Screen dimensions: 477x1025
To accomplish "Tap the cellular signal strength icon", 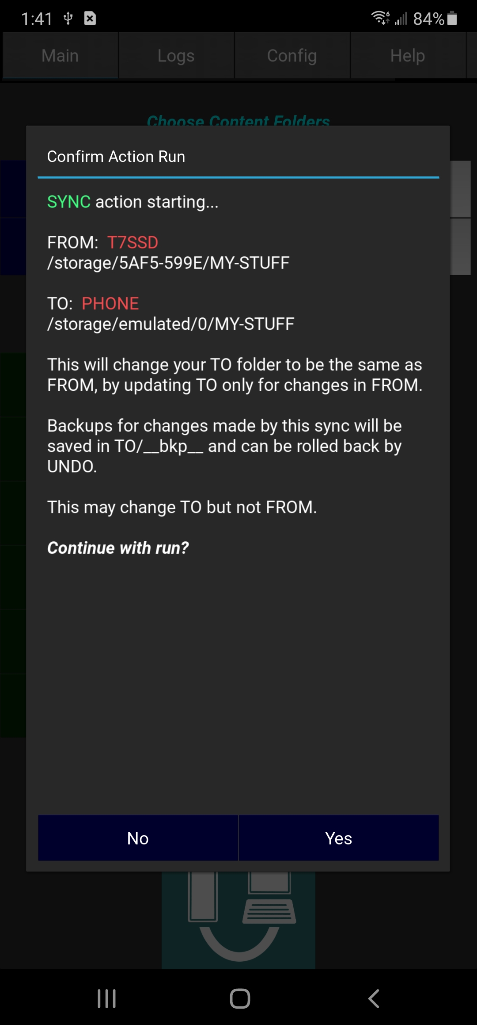I will [x=401, y=19].
